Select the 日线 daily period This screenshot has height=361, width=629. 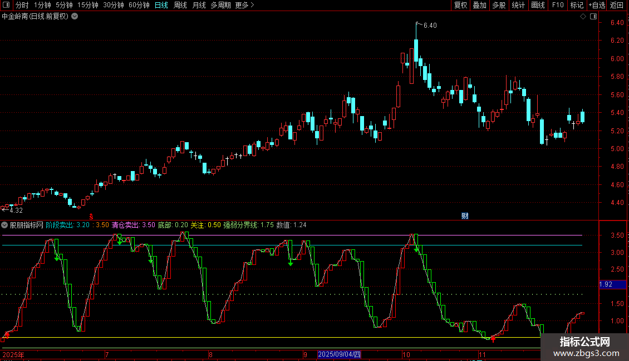161,5
